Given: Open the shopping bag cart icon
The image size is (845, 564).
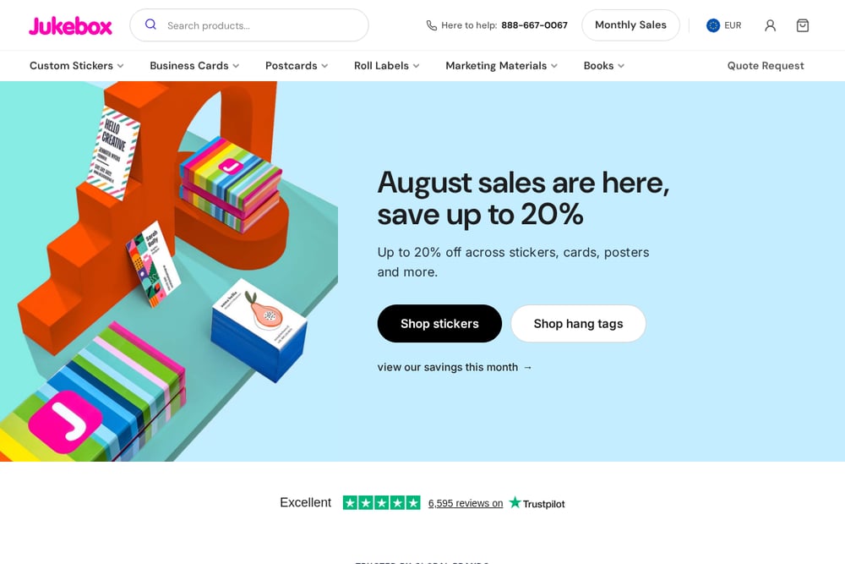Looking at the screenshot, I should click(x=803, y=25).
